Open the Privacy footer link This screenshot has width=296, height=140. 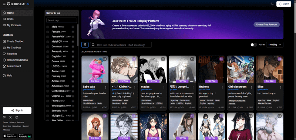point(13,123)
